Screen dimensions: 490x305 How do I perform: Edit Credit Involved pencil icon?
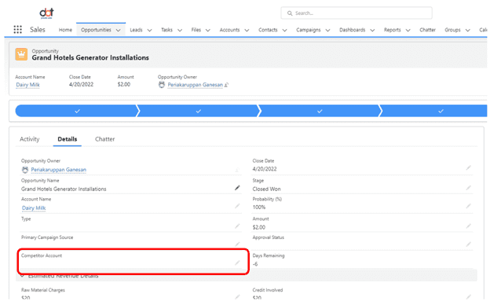point(468,296)
